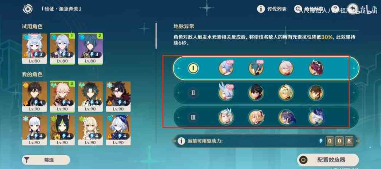
Task: Click the target icon beside 验证·湍急奔流
Action: [x=28, y=9]
